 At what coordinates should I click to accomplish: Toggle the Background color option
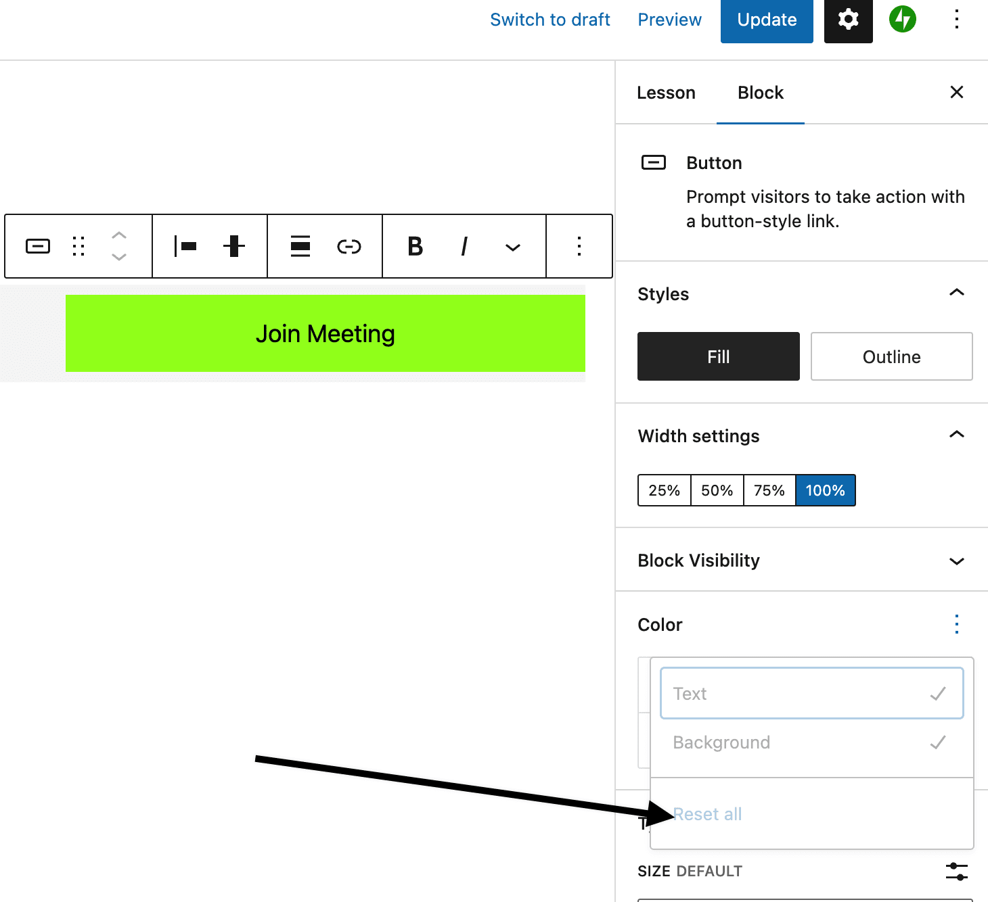pos(811,742)
